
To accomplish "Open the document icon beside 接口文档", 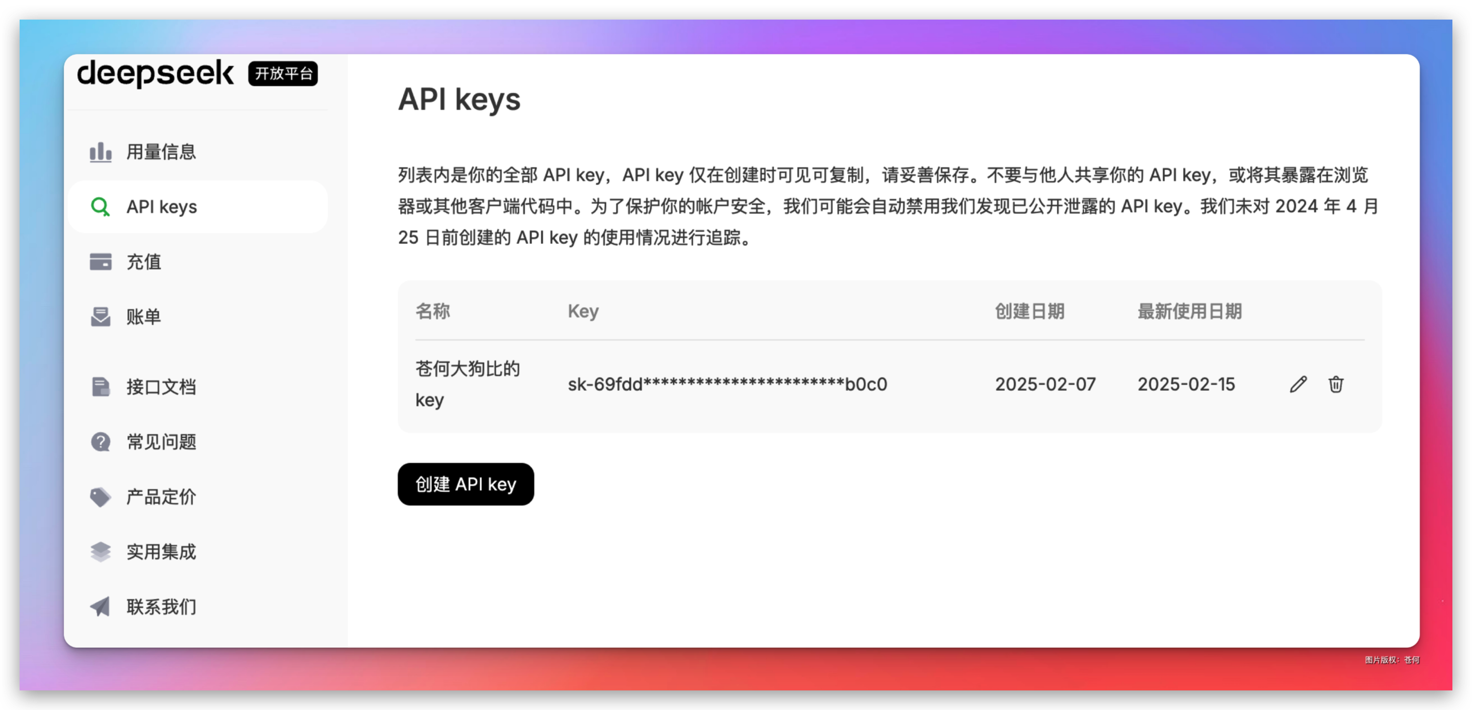I will pyautogui.click(x=100, y=386).
